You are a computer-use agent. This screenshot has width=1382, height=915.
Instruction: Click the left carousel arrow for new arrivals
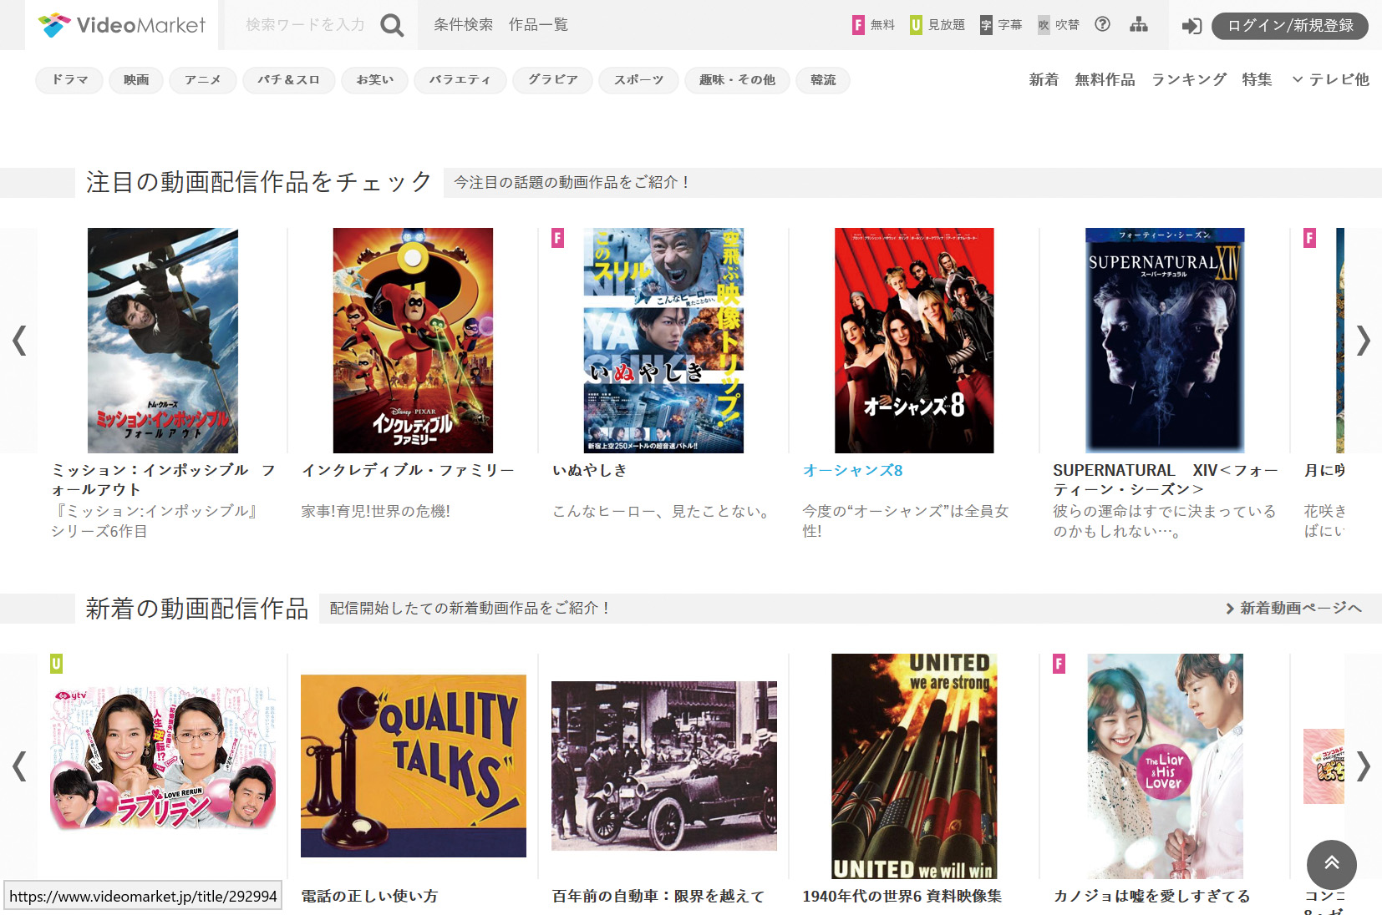pyautogui.click(x=18, y=766)
